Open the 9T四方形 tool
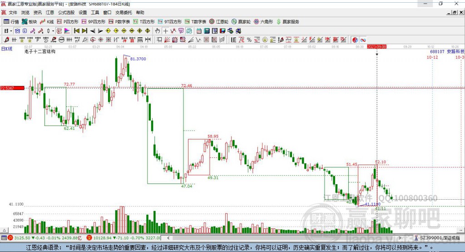 [x=170, y=22]
